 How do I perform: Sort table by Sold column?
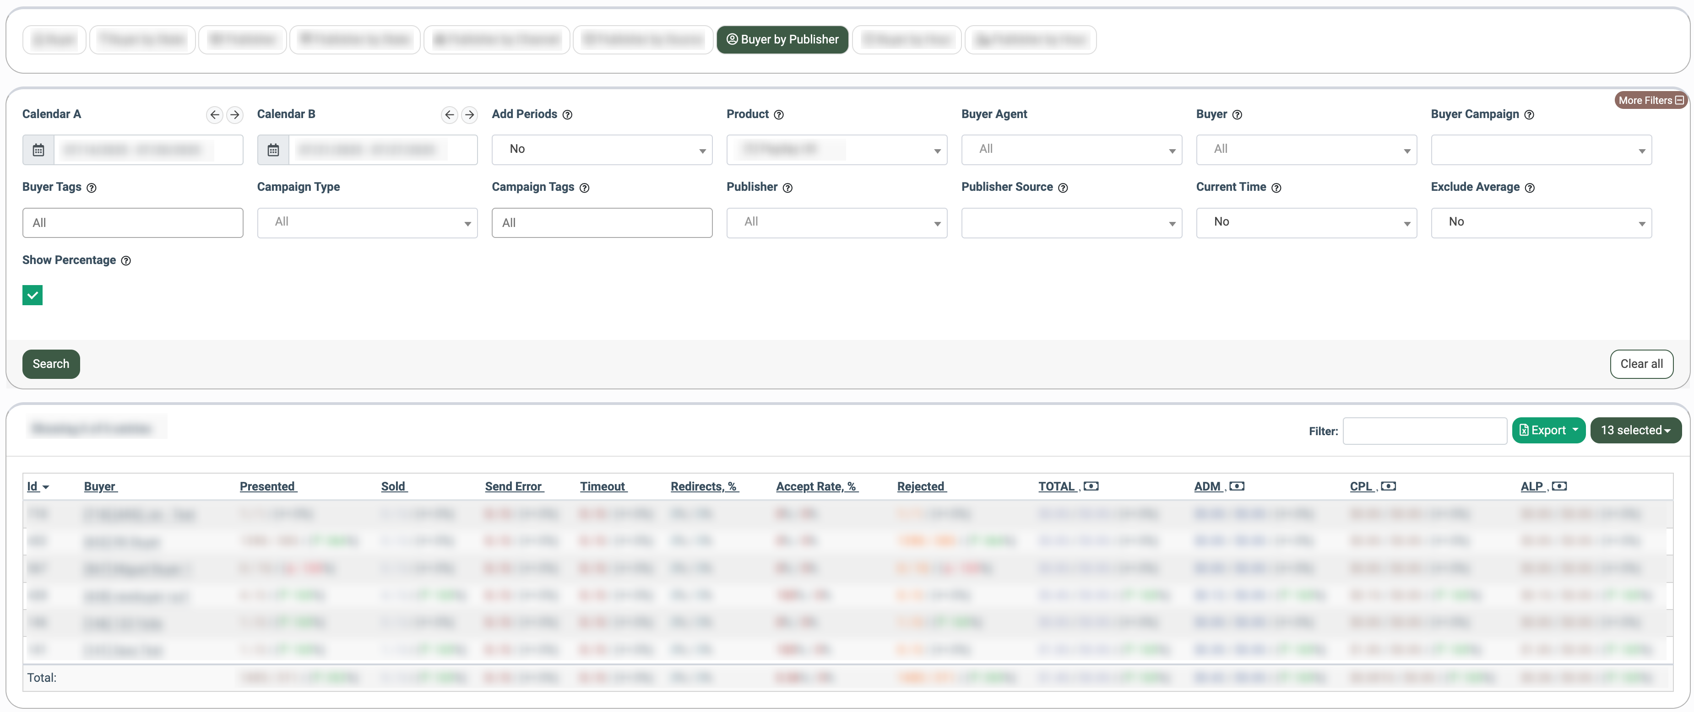point(394,486)
